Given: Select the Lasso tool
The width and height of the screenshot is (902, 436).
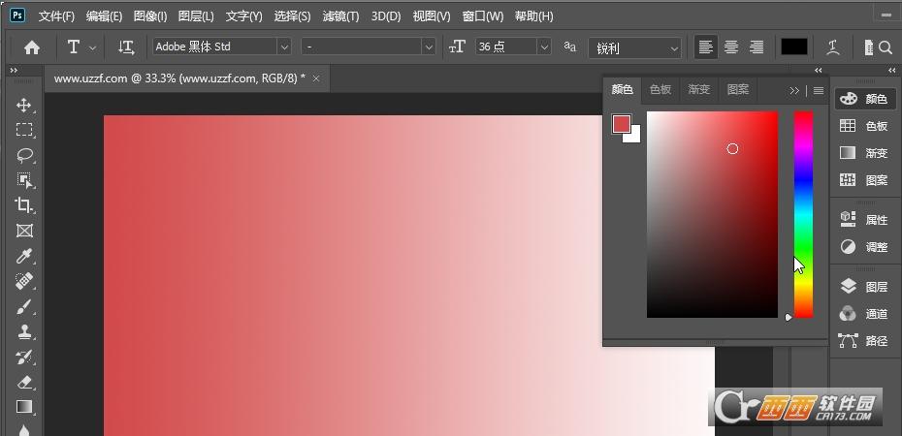Looking at the screenshot, I should (x=24, y=155).
